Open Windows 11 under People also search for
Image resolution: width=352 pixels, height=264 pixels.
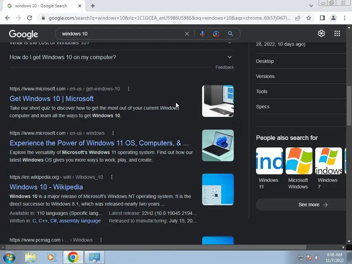[x=269, y=168]
